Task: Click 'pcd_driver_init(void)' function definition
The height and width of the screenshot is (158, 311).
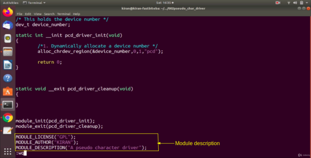Action: coord(94,35)
